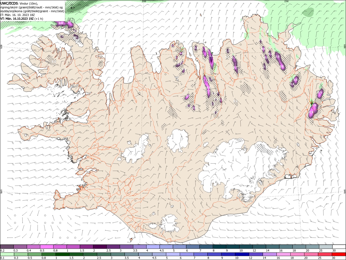The width and height of the screenshot is (346, 260).
Task: Click the "15W" longitude label at the top edge
Action: tap(286, 1)
